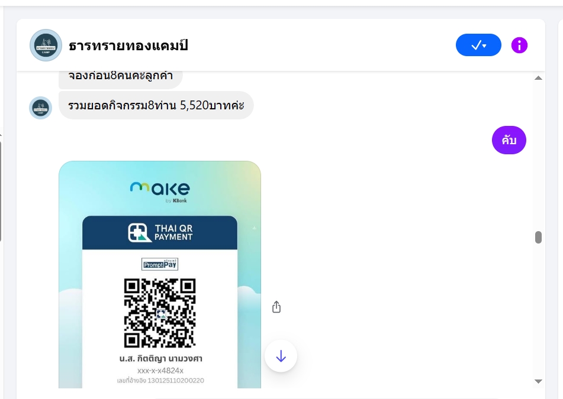Image resolution: width=563 pixels, height=399 pixels.
Task: Click the ธารทรายทองแคมป์ header profile avatar
Action: 46,45
